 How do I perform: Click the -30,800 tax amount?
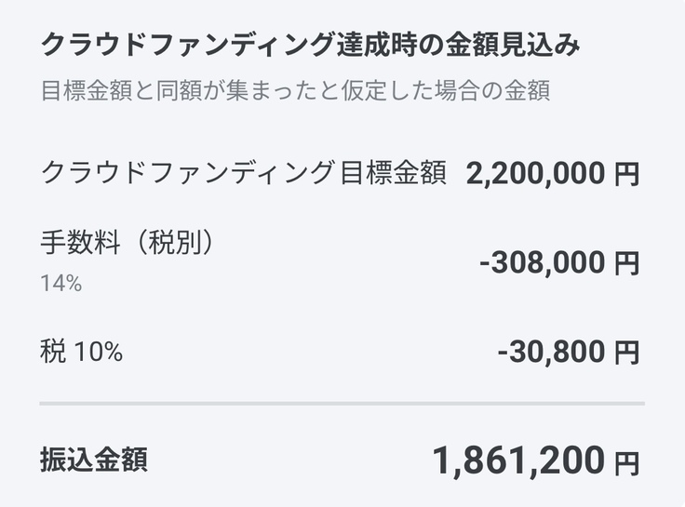(551, 353)
